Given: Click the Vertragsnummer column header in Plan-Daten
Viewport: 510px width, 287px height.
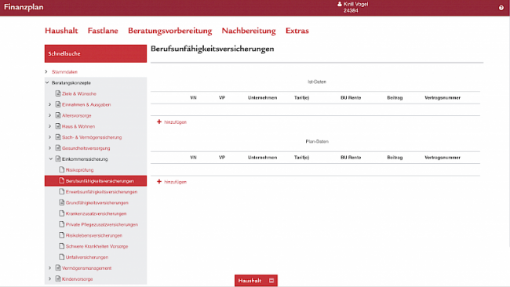Looking at the screenshot, I should pos(443,158).
